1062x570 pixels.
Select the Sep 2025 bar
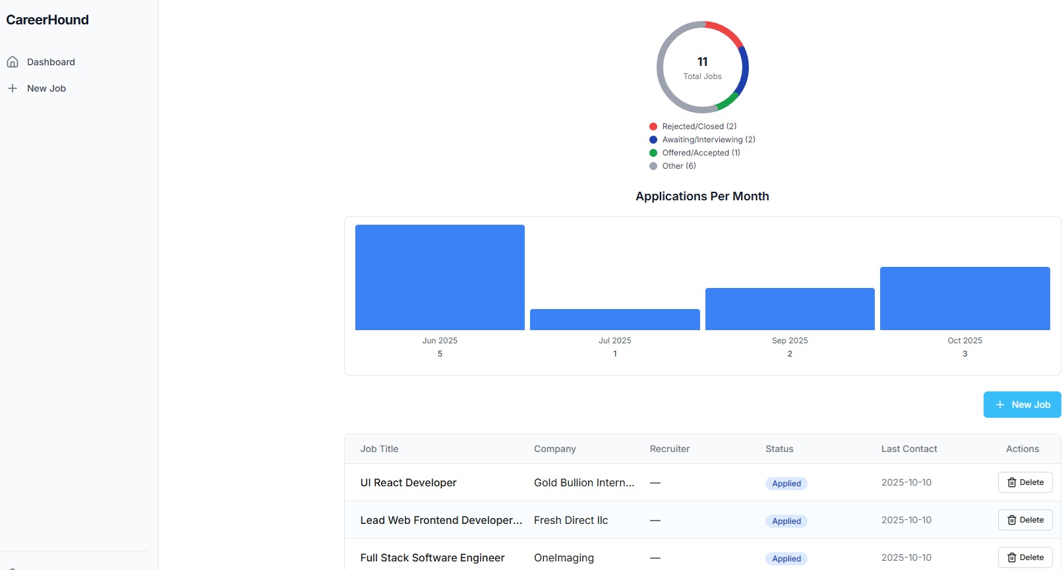click(x=790, y=309)
